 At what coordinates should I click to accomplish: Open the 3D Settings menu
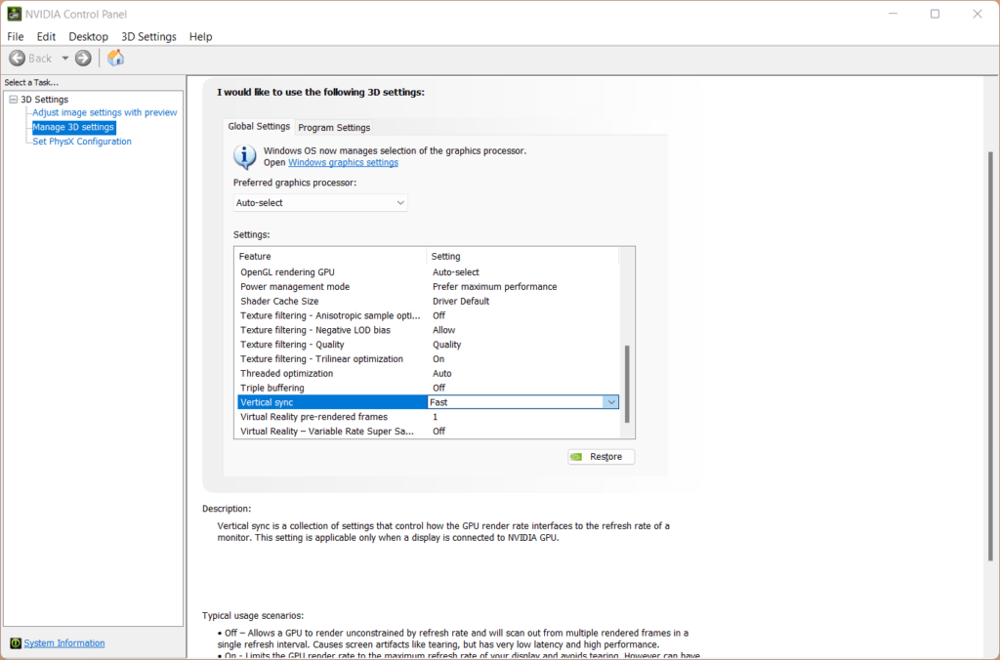click(148, 36)
